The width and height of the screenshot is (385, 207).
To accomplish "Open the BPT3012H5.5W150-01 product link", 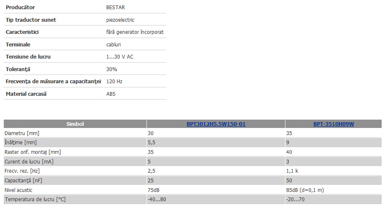I will point(216,124).
